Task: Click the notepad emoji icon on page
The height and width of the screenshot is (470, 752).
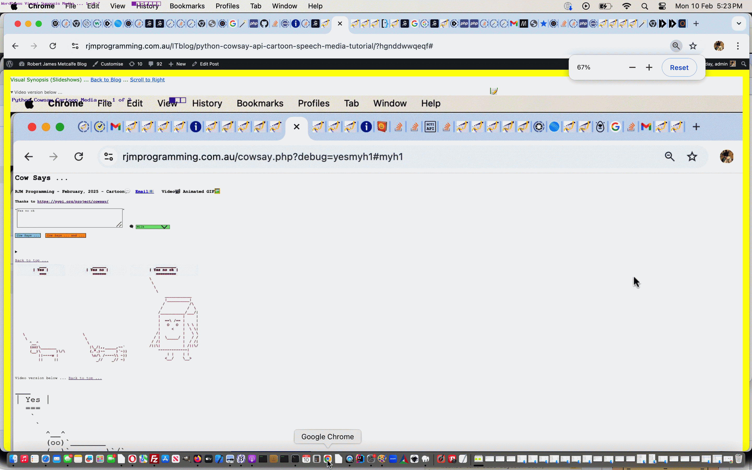Action: pyautogui.click(x=494, y=91)
